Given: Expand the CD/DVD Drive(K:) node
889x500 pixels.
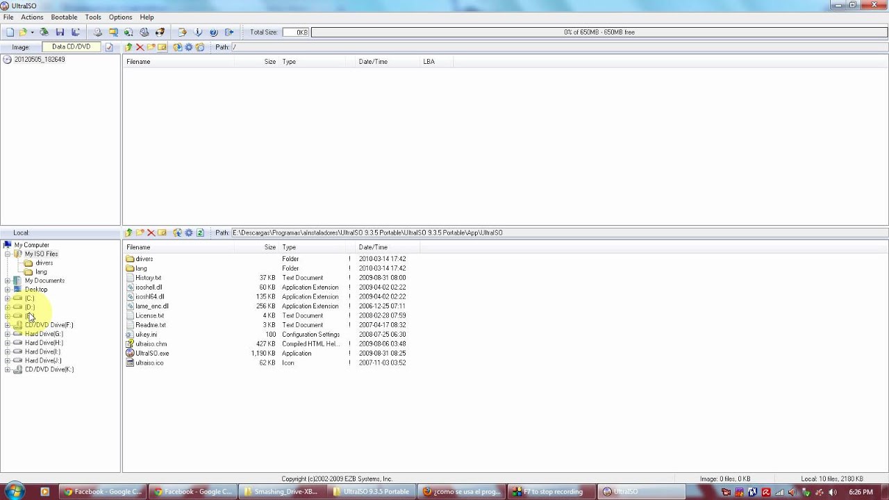Looking at the screenshot, I should point(8,369).
